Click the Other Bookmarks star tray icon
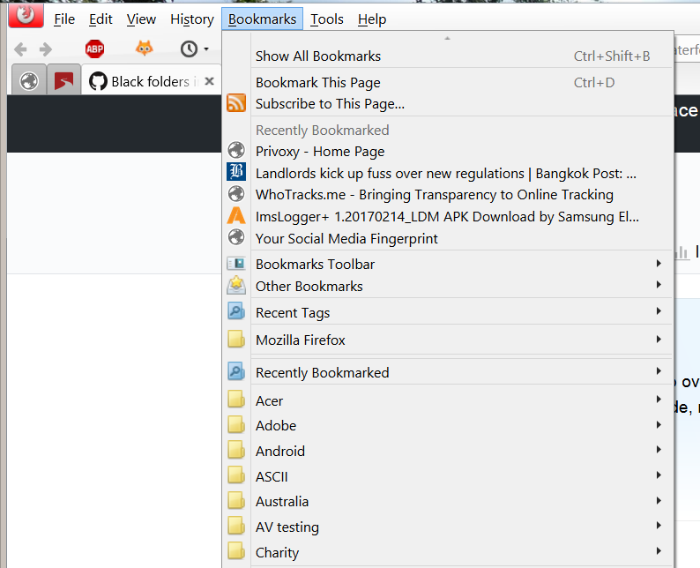Screen dimensions: 700x568 [x=236, y=285]
